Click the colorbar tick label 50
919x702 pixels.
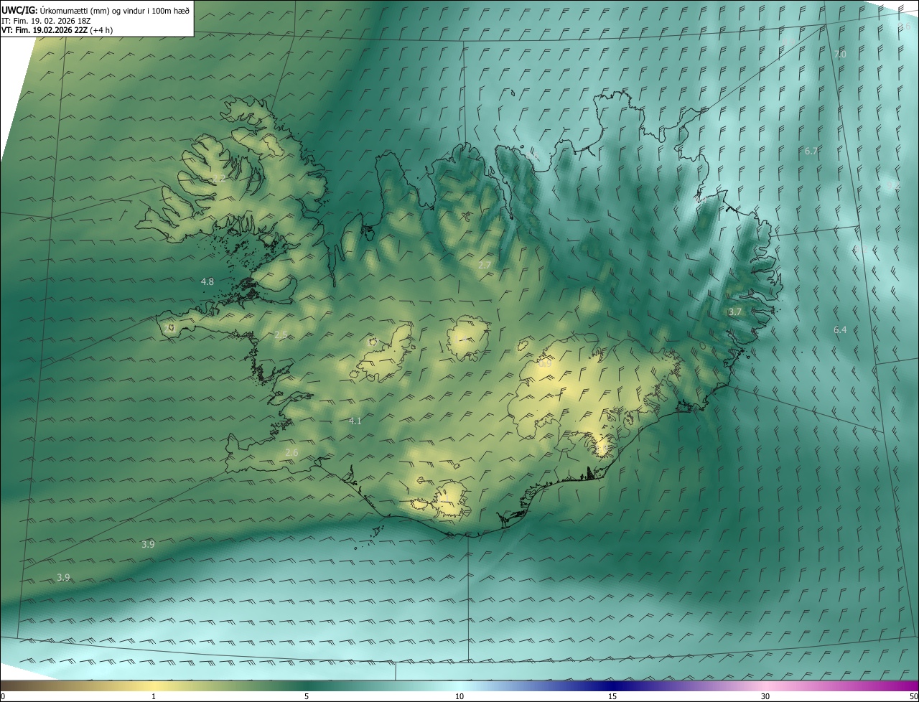coord(913,696)
